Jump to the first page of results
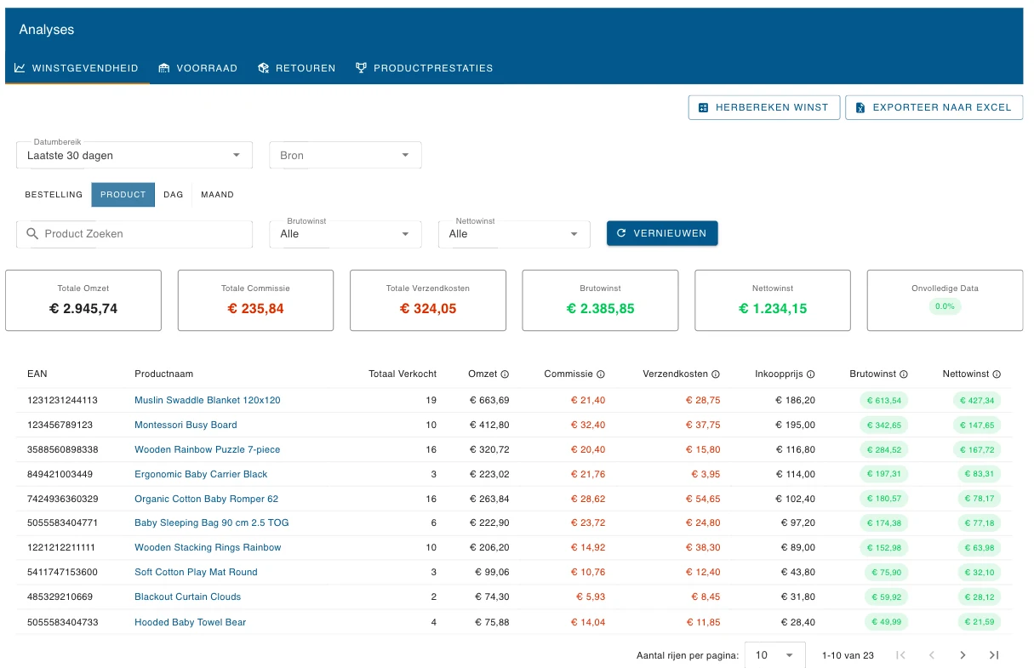 (x=901, y=655)
